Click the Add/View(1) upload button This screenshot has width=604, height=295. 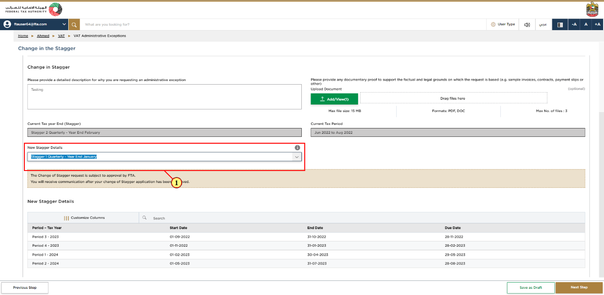[x=334, y=99]
